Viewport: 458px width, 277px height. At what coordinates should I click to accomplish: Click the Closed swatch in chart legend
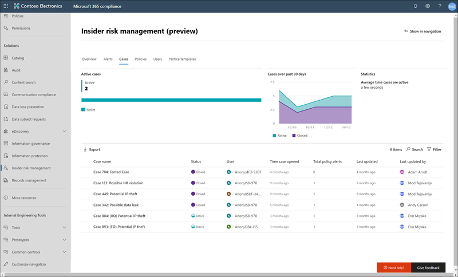point(294,136)
